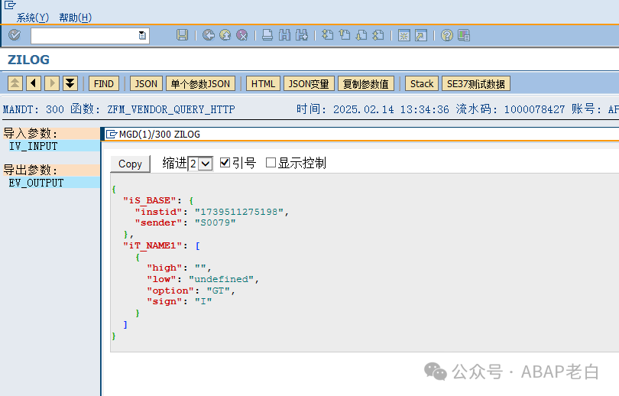Jump to last log record button

point(70,83)
